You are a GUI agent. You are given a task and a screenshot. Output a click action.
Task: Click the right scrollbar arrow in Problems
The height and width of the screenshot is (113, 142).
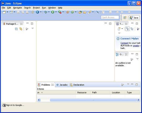pyautogui.click(x=138, y=100)
